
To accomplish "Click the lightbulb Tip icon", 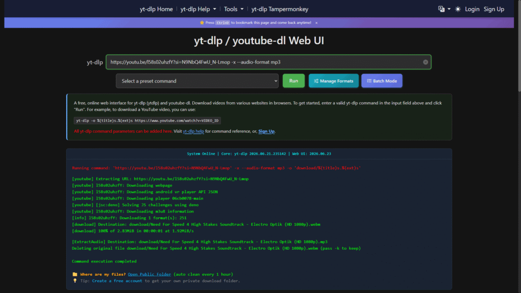I will (75, 281).
